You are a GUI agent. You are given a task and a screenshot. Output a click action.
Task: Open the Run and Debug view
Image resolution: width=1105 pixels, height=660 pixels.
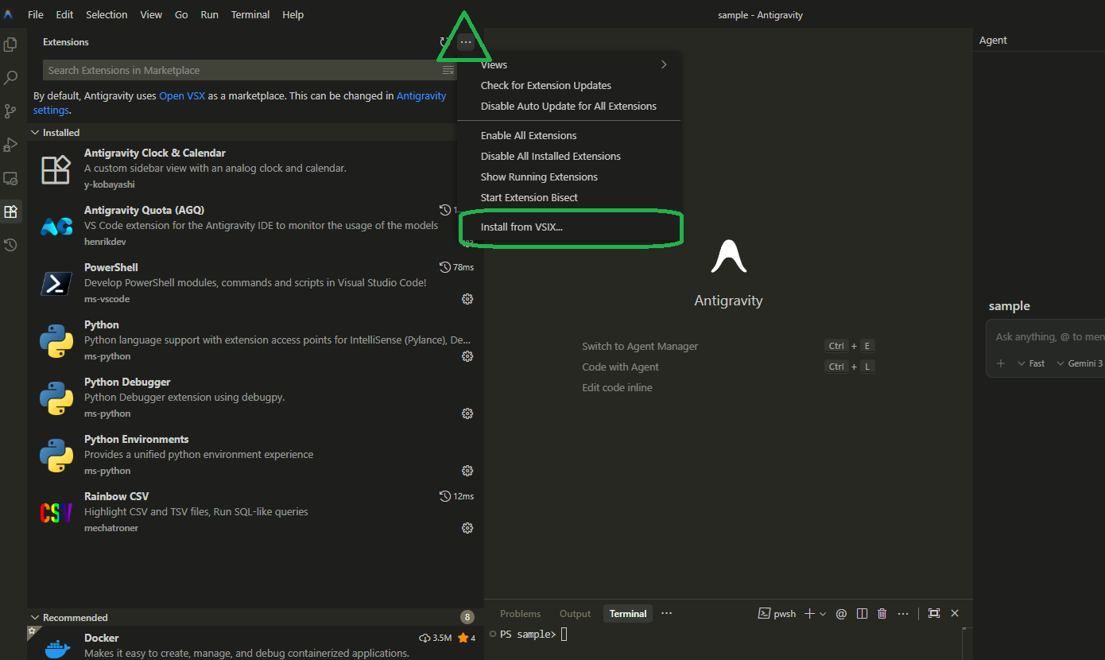point(10,145)
